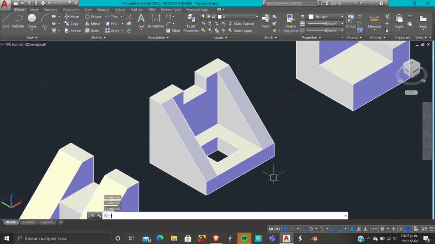Open the annotation scale 1:1 dropdown
This screenshot has height=244, width=435.
click(x=373, y=229)
